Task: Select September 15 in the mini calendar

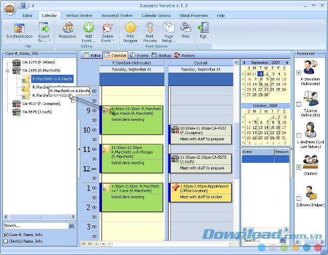Action: pyautogui.click(x=260, y=84)
